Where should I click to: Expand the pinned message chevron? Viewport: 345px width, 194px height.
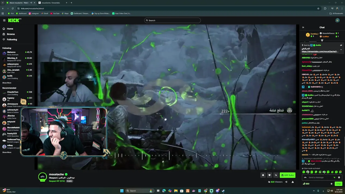(x=341, y=50)
